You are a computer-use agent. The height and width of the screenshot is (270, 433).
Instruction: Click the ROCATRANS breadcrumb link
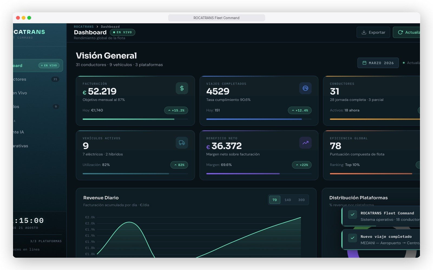[x=84, y=27]
